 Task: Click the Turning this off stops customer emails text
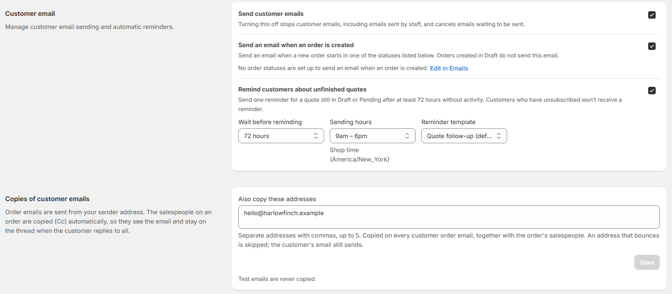(382, 24)
